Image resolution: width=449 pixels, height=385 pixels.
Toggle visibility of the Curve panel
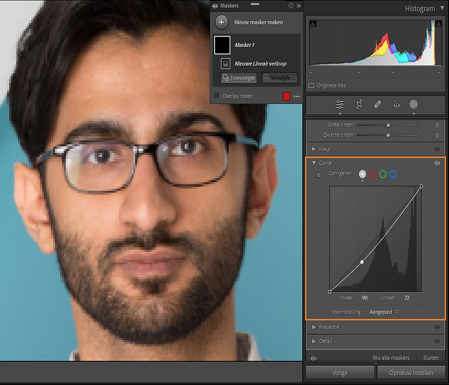[437, 163]
